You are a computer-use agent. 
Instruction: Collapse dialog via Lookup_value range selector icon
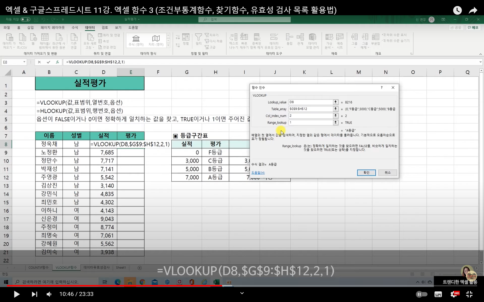coord(336,102)
